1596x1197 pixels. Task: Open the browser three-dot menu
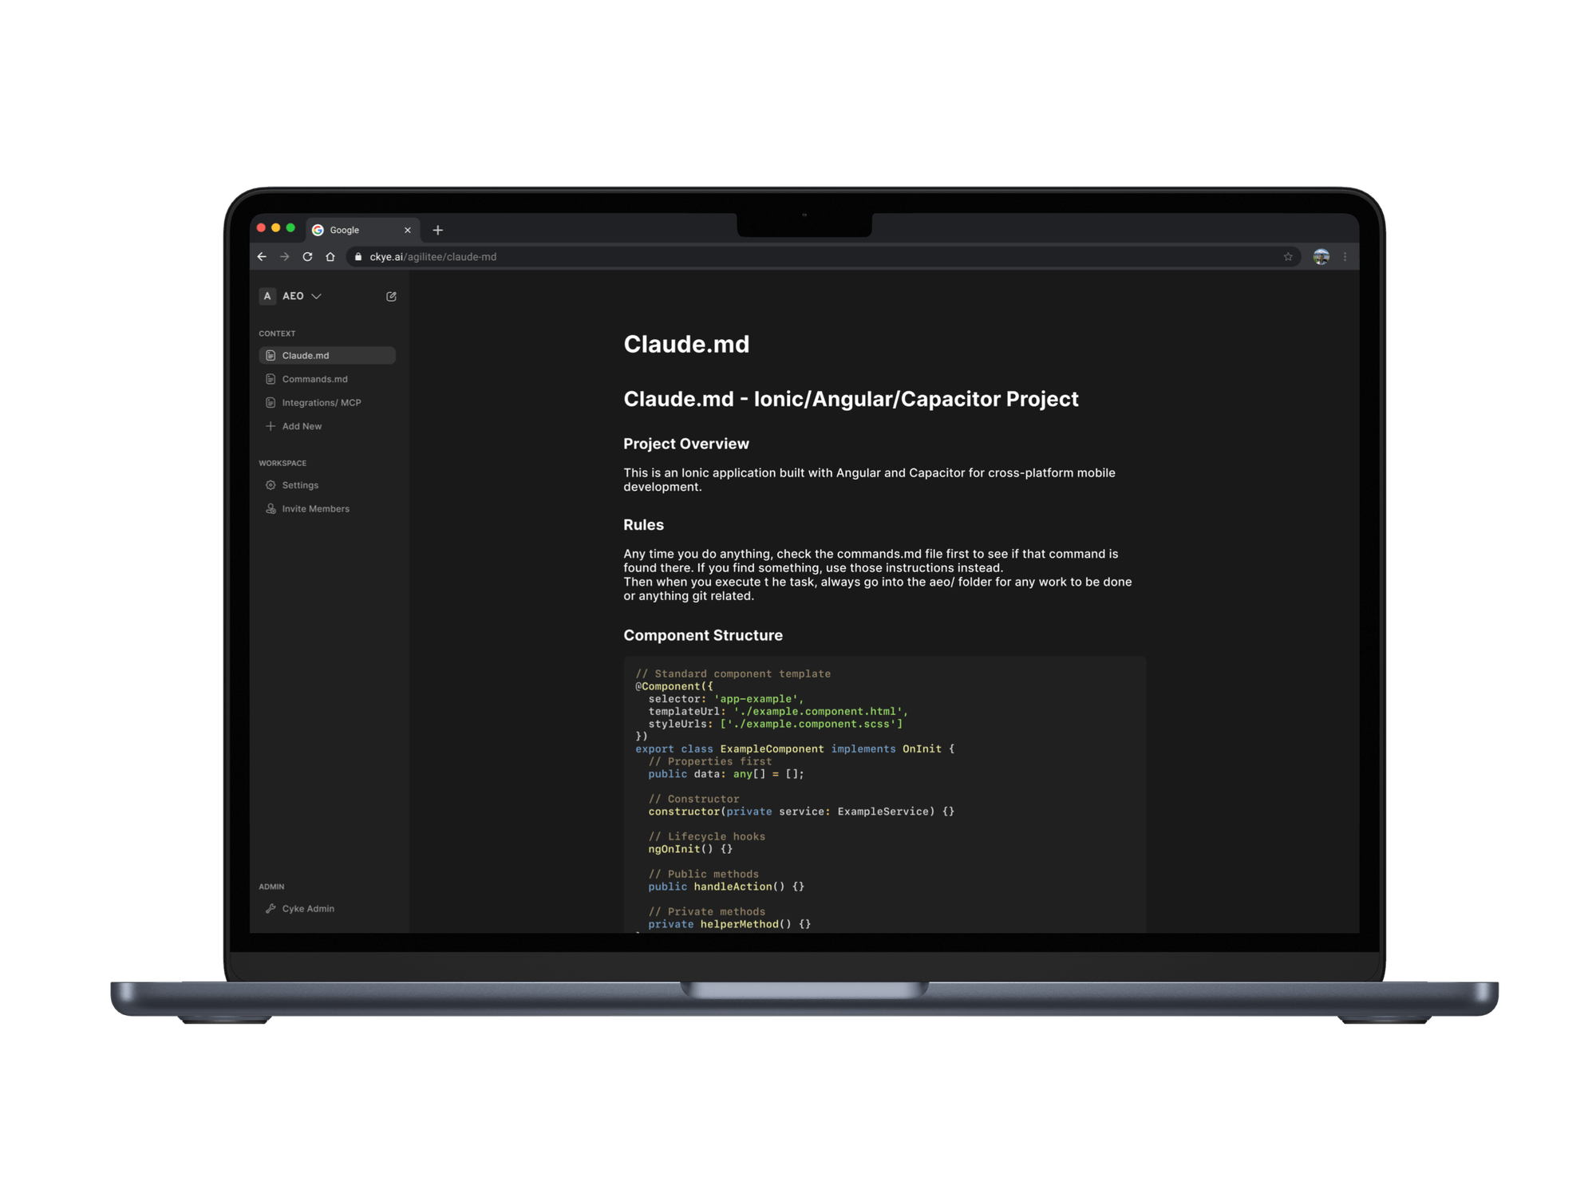pyautogui.click(x=1345, y=257)
